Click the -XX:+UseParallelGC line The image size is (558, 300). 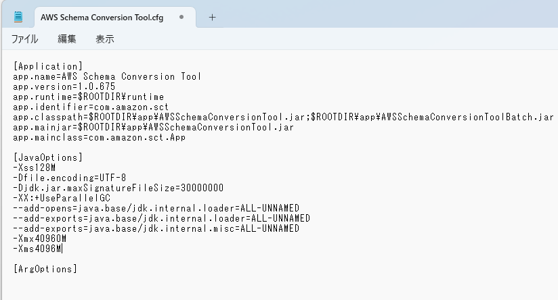(62, 198)
